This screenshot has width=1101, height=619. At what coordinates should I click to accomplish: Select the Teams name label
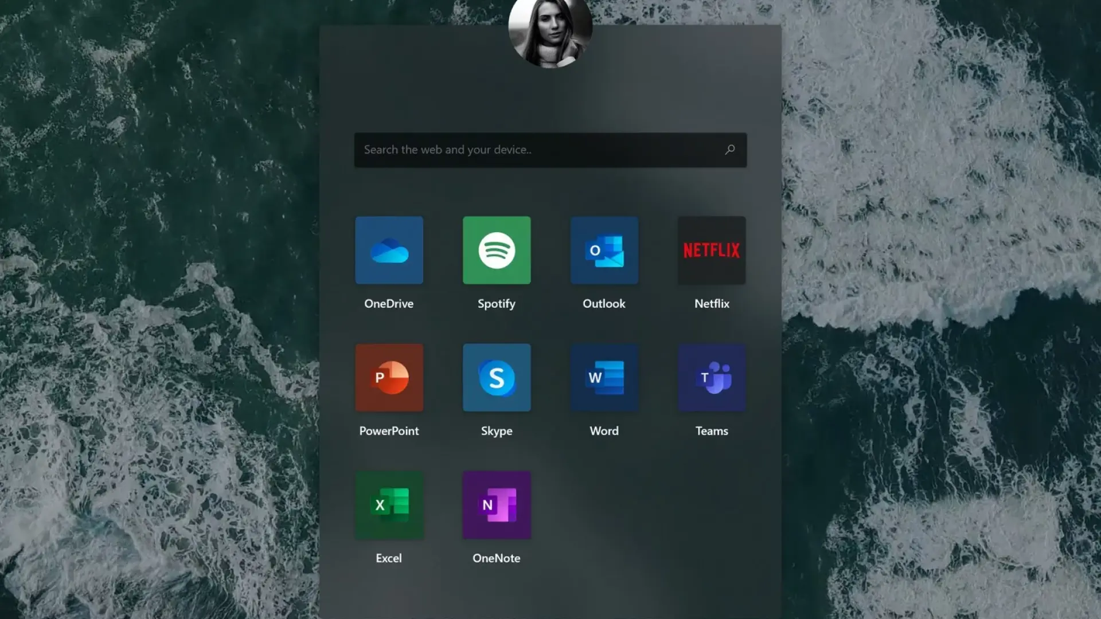[712, 431]
